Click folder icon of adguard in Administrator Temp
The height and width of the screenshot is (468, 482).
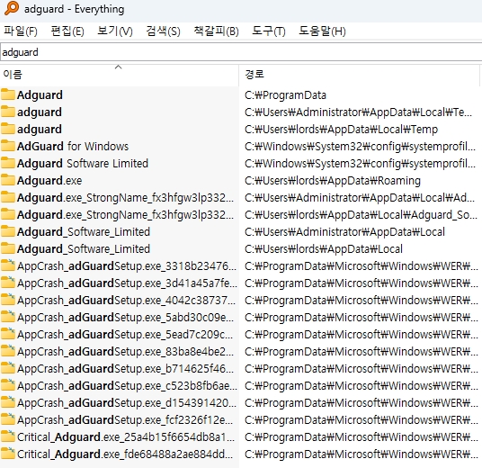pyautogui.click(x=8, y=112)
